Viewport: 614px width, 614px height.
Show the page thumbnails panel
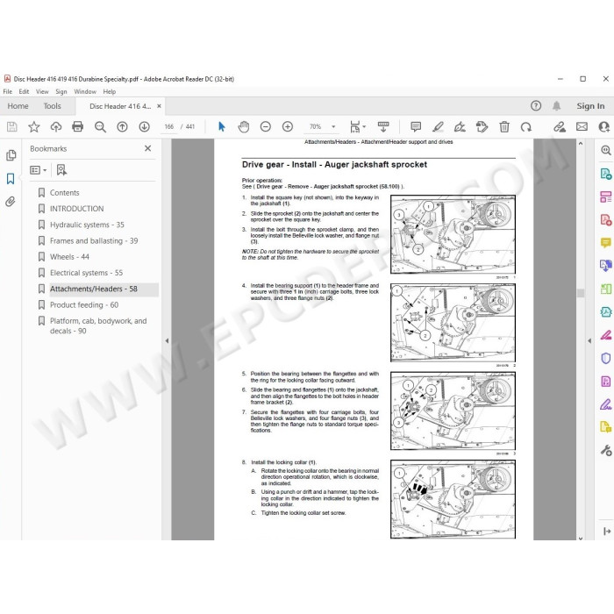(x=11, y=155)
